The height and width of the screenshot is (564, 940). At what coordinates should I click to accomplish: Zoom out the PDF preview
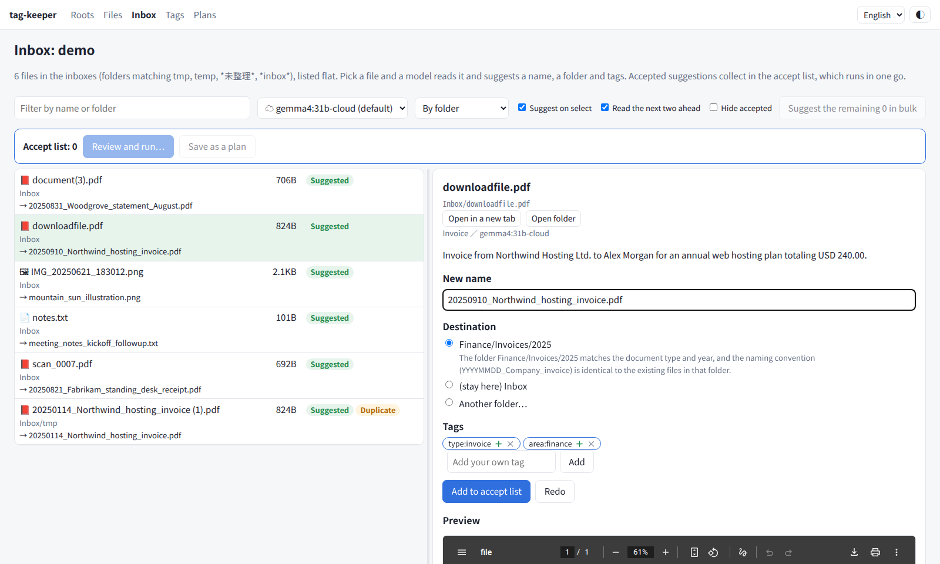[x=616, y=552]
